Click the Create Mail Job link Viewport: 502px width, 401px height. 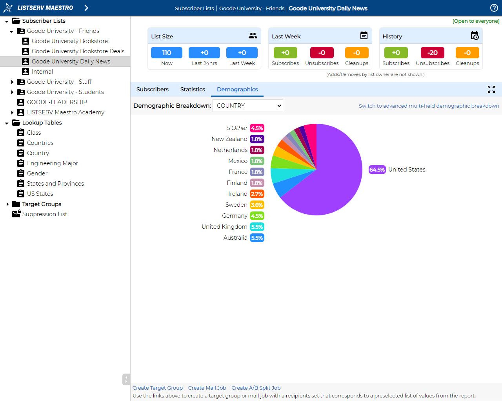tap(207, 388)
